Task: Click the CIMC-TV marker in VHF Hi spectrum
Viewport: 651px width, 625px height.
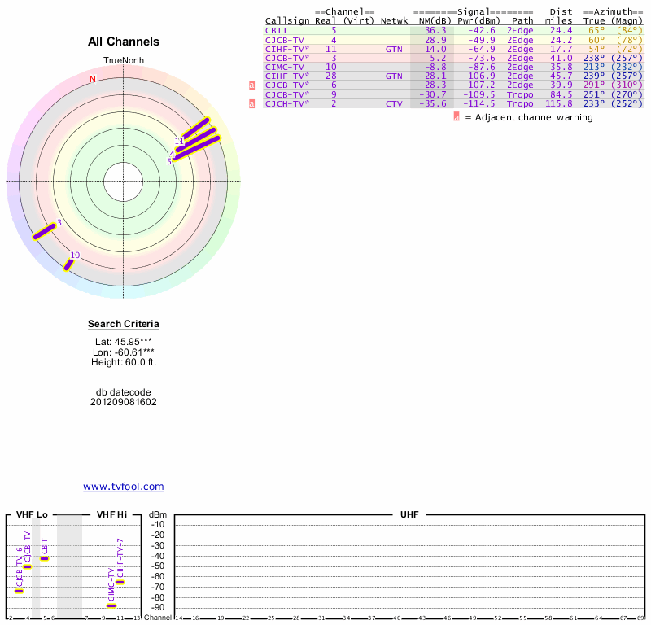Action: point(111,605)
